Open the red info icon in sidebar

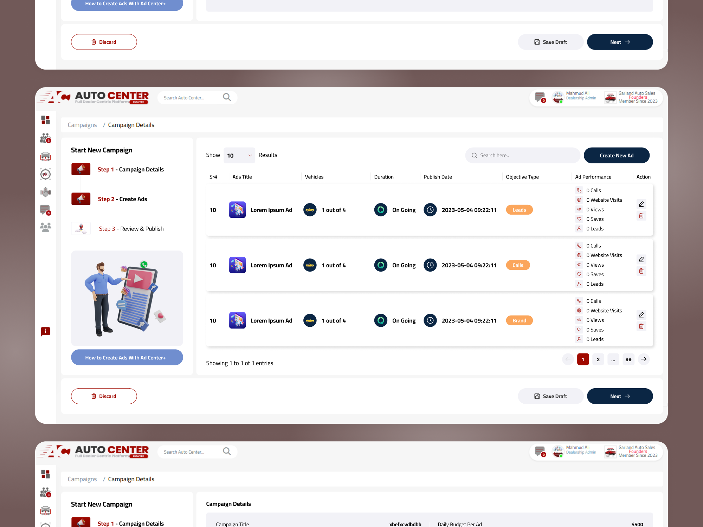[x=45, y=331]
